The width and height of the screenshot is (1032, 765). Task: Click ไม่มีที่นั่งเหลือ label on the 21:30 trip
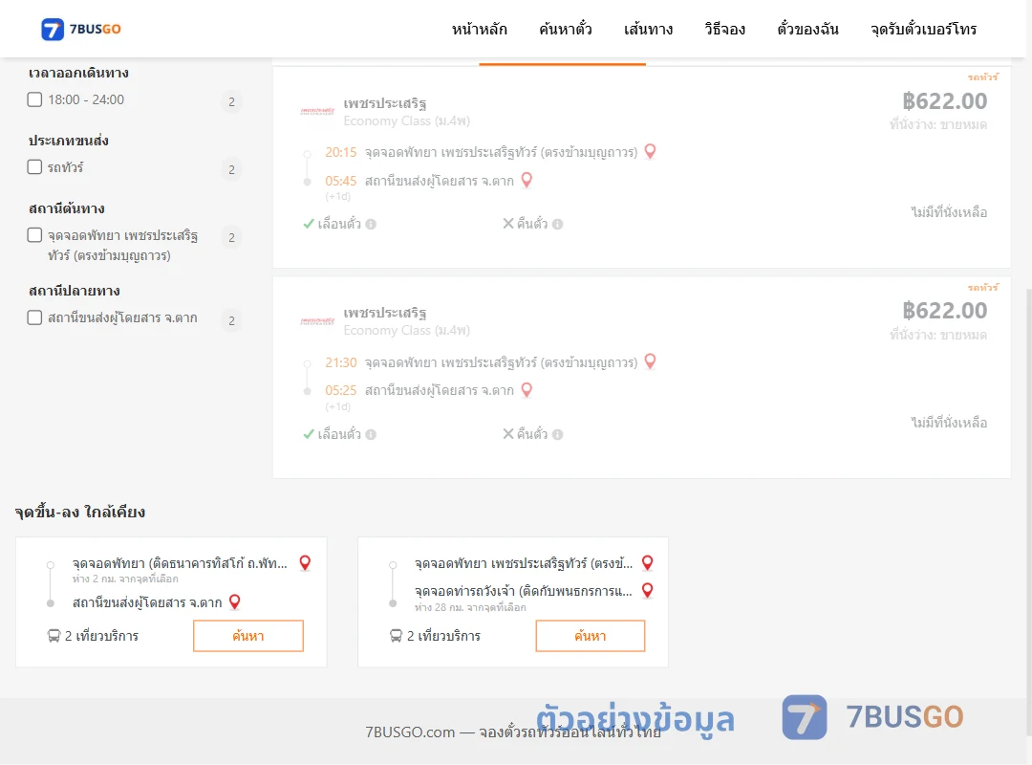pos(949,423)
